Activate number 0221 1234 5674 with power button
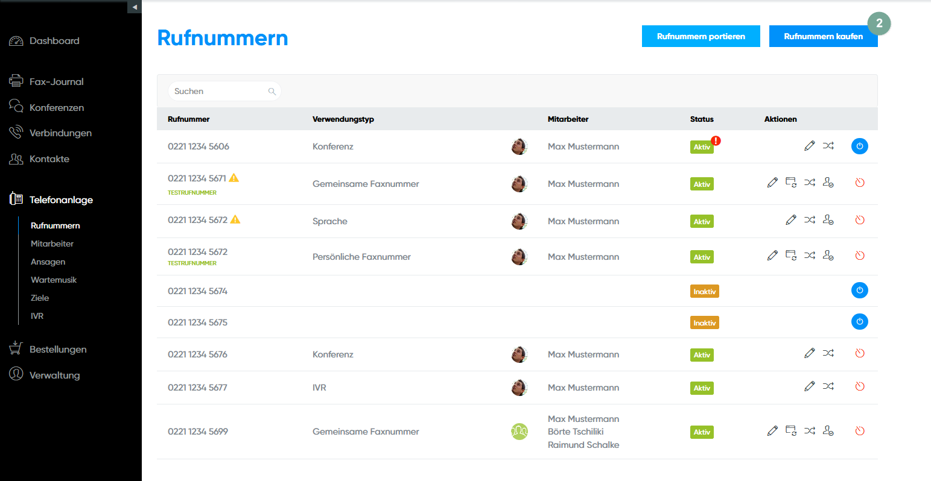Image resolution: width=931 pixels, height=481 pixels. coord(859,291)
